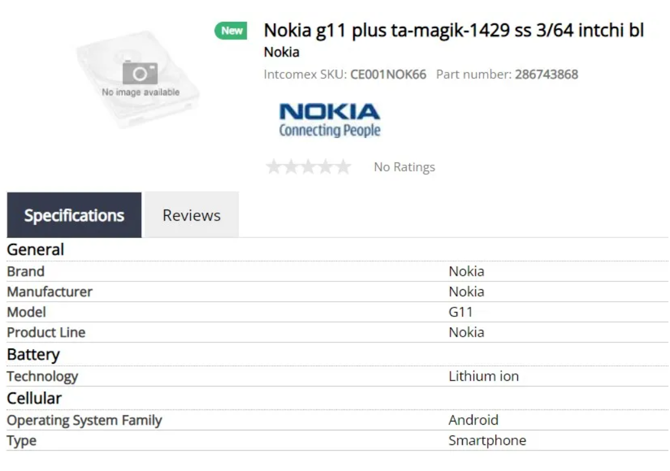Click the product title heading
This screenshot has width=670, height=471.
pos(454,31)
